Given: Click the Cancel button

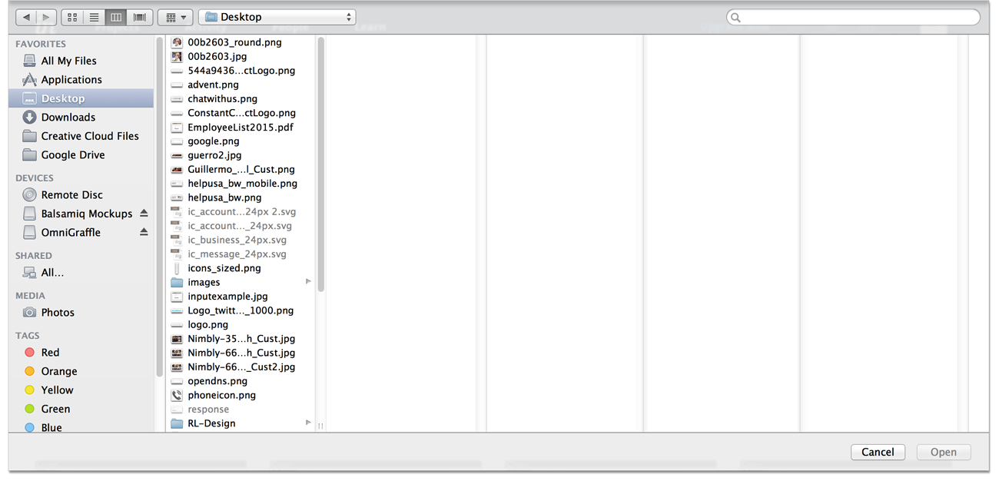Looking at the screenshot, I should click(x=878, y=452).
